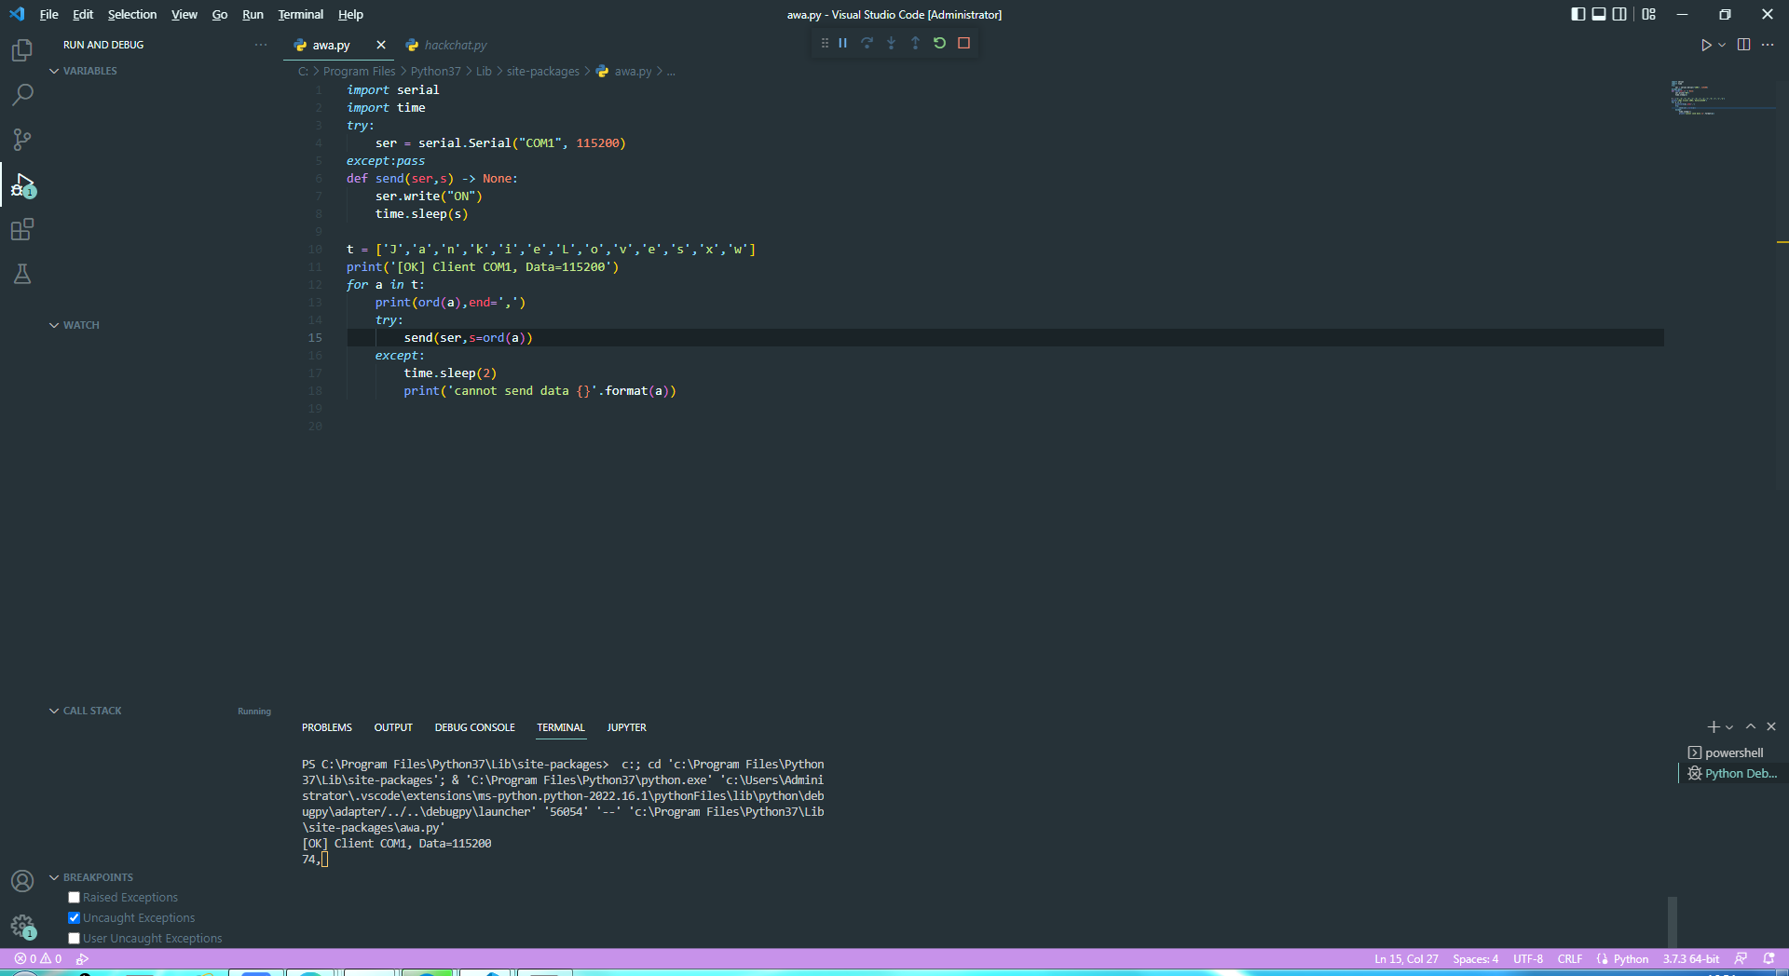Pause the debug session

click(x=843, y=43)
